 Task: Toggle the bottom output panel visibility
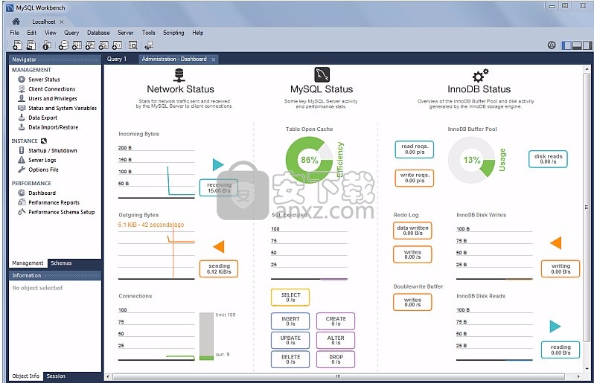coord(577,45)
